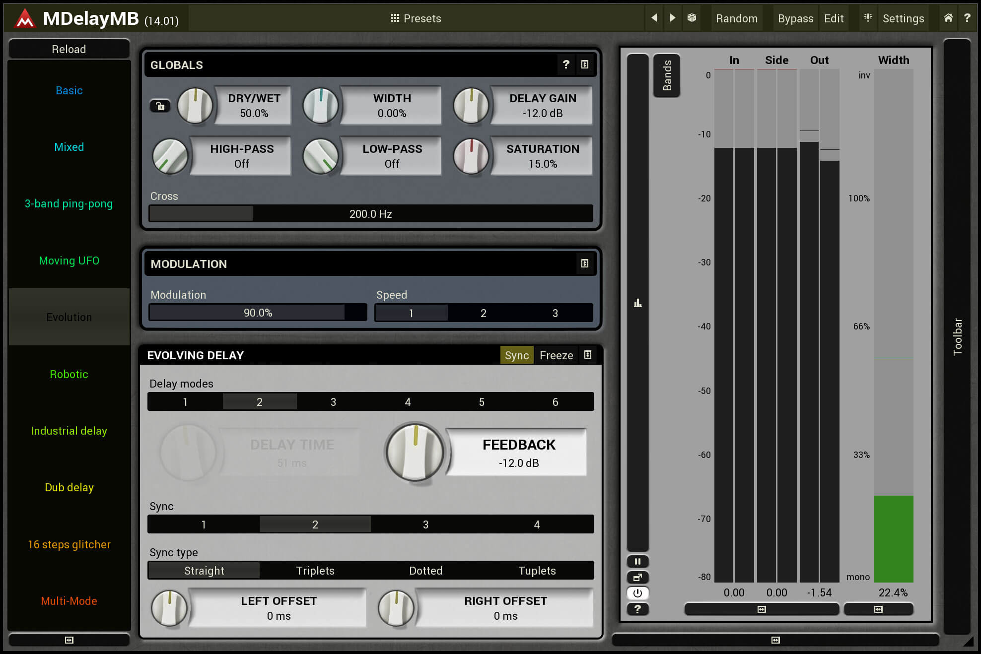
Task: Click the Cross frequency slider
Action: tap(371, 214)
